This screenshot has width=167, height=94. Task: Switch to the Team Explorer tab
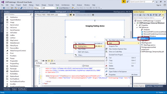tap(158, 86)
